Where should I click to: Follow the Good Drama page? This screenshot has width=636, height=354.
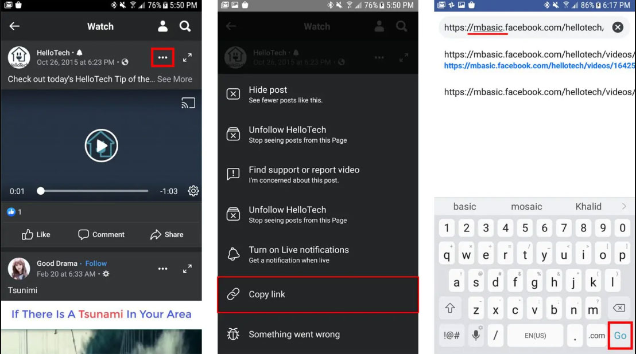(96, 263)
